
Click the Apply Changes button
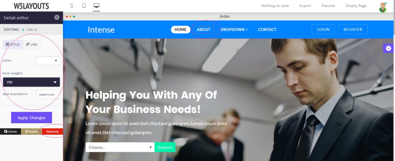(31, 117)
